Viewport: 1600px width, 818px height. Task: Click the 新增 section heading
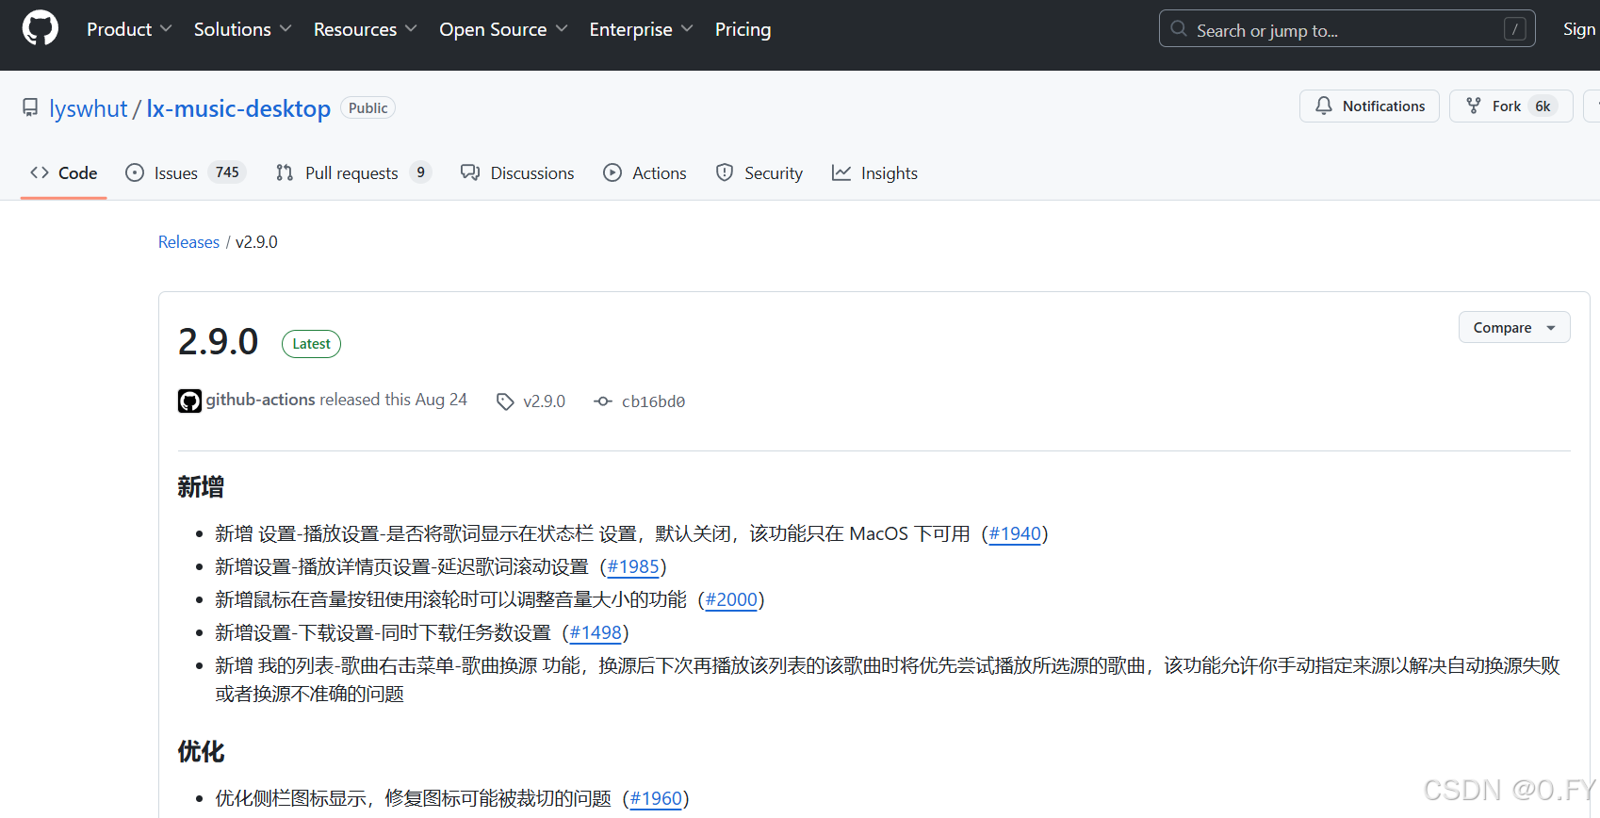(201, 487)
